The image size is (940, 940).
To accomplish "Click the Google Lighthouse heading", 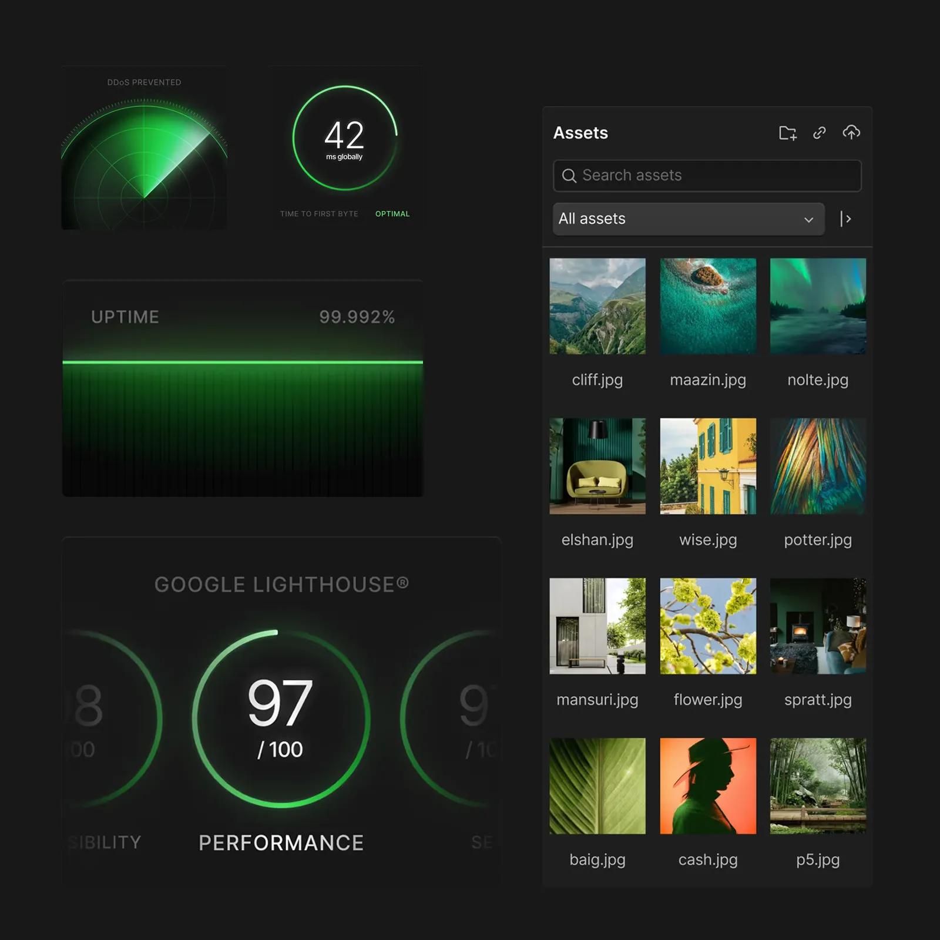I will [281, 584].
